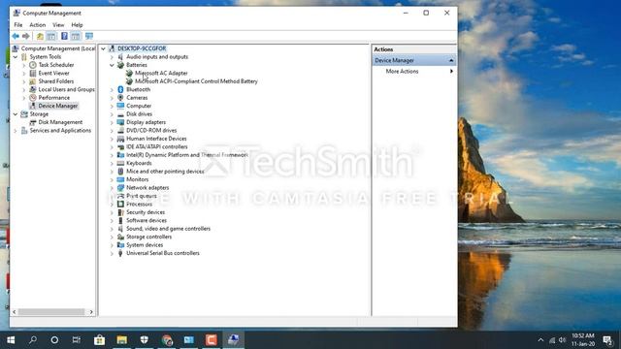Expand Sound, video and game controllers
This screenshot has width=621, height=349.
[x=112, y=229]
